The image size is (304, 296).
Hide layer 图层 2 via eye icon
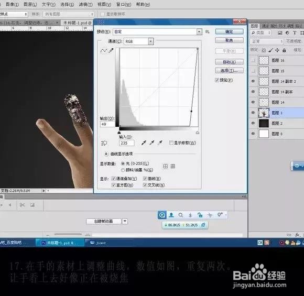pyautogui.click(x=253, y=123)
